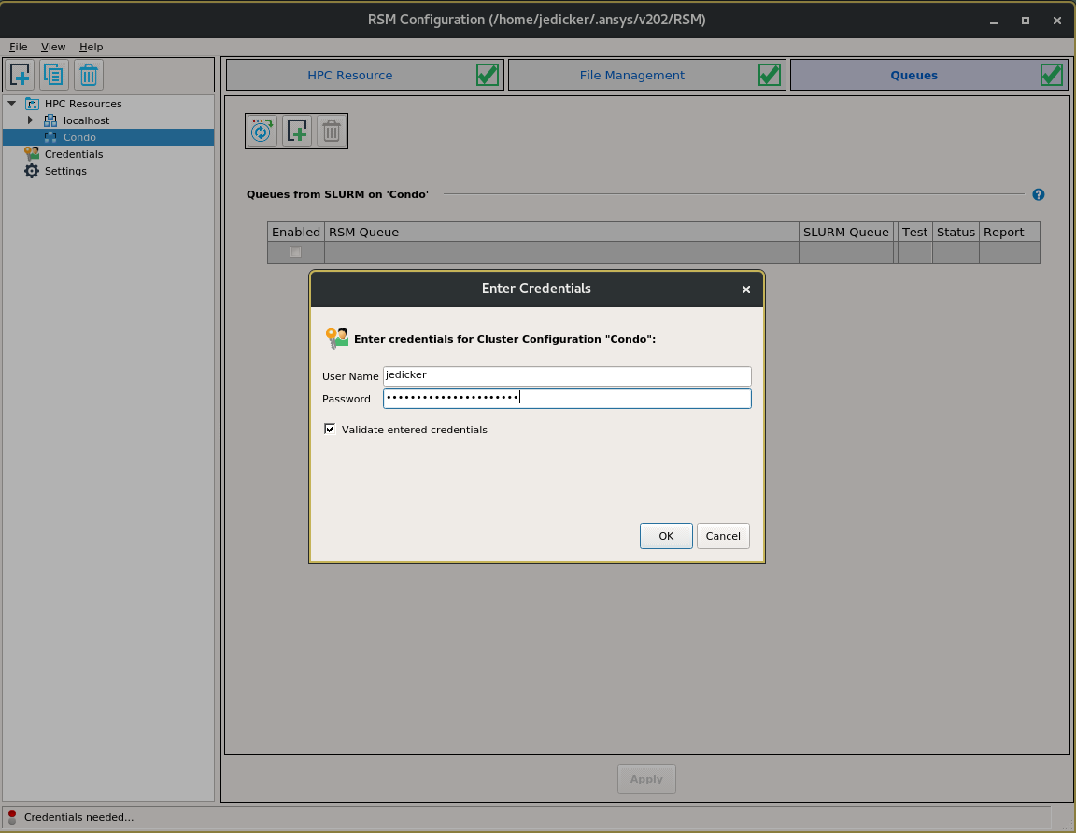
Task: Select Credentials in the left tree
Action: pos(74,154)
